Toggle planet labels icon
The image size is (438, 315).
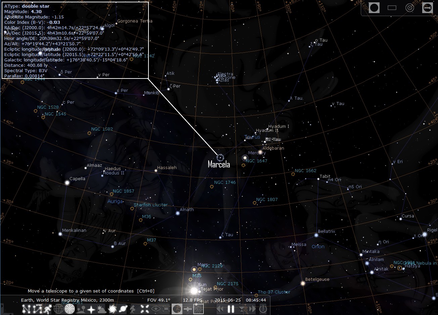coord(123,309)
